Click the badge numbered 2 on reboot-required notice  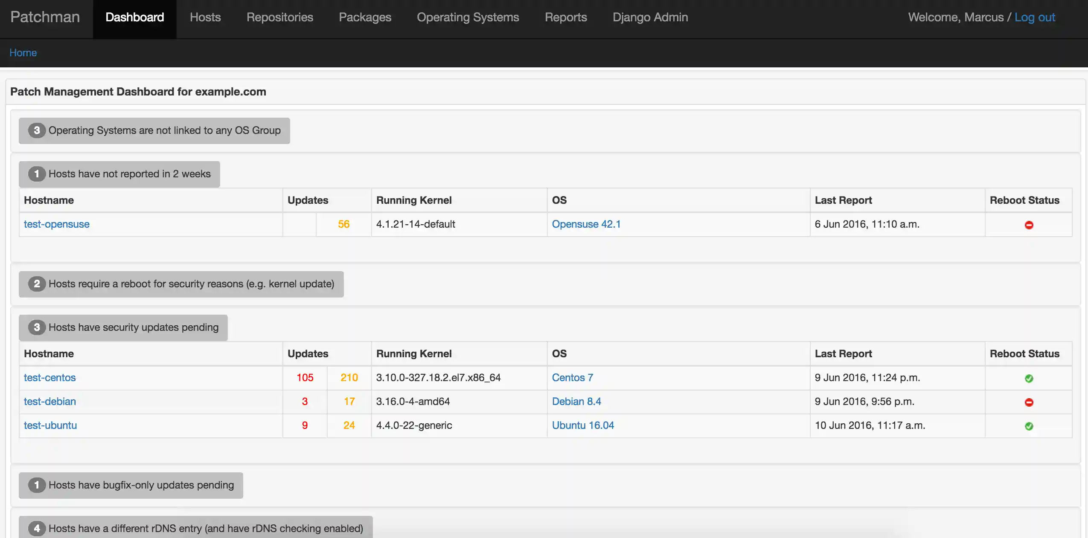click(x=37, y=284)
